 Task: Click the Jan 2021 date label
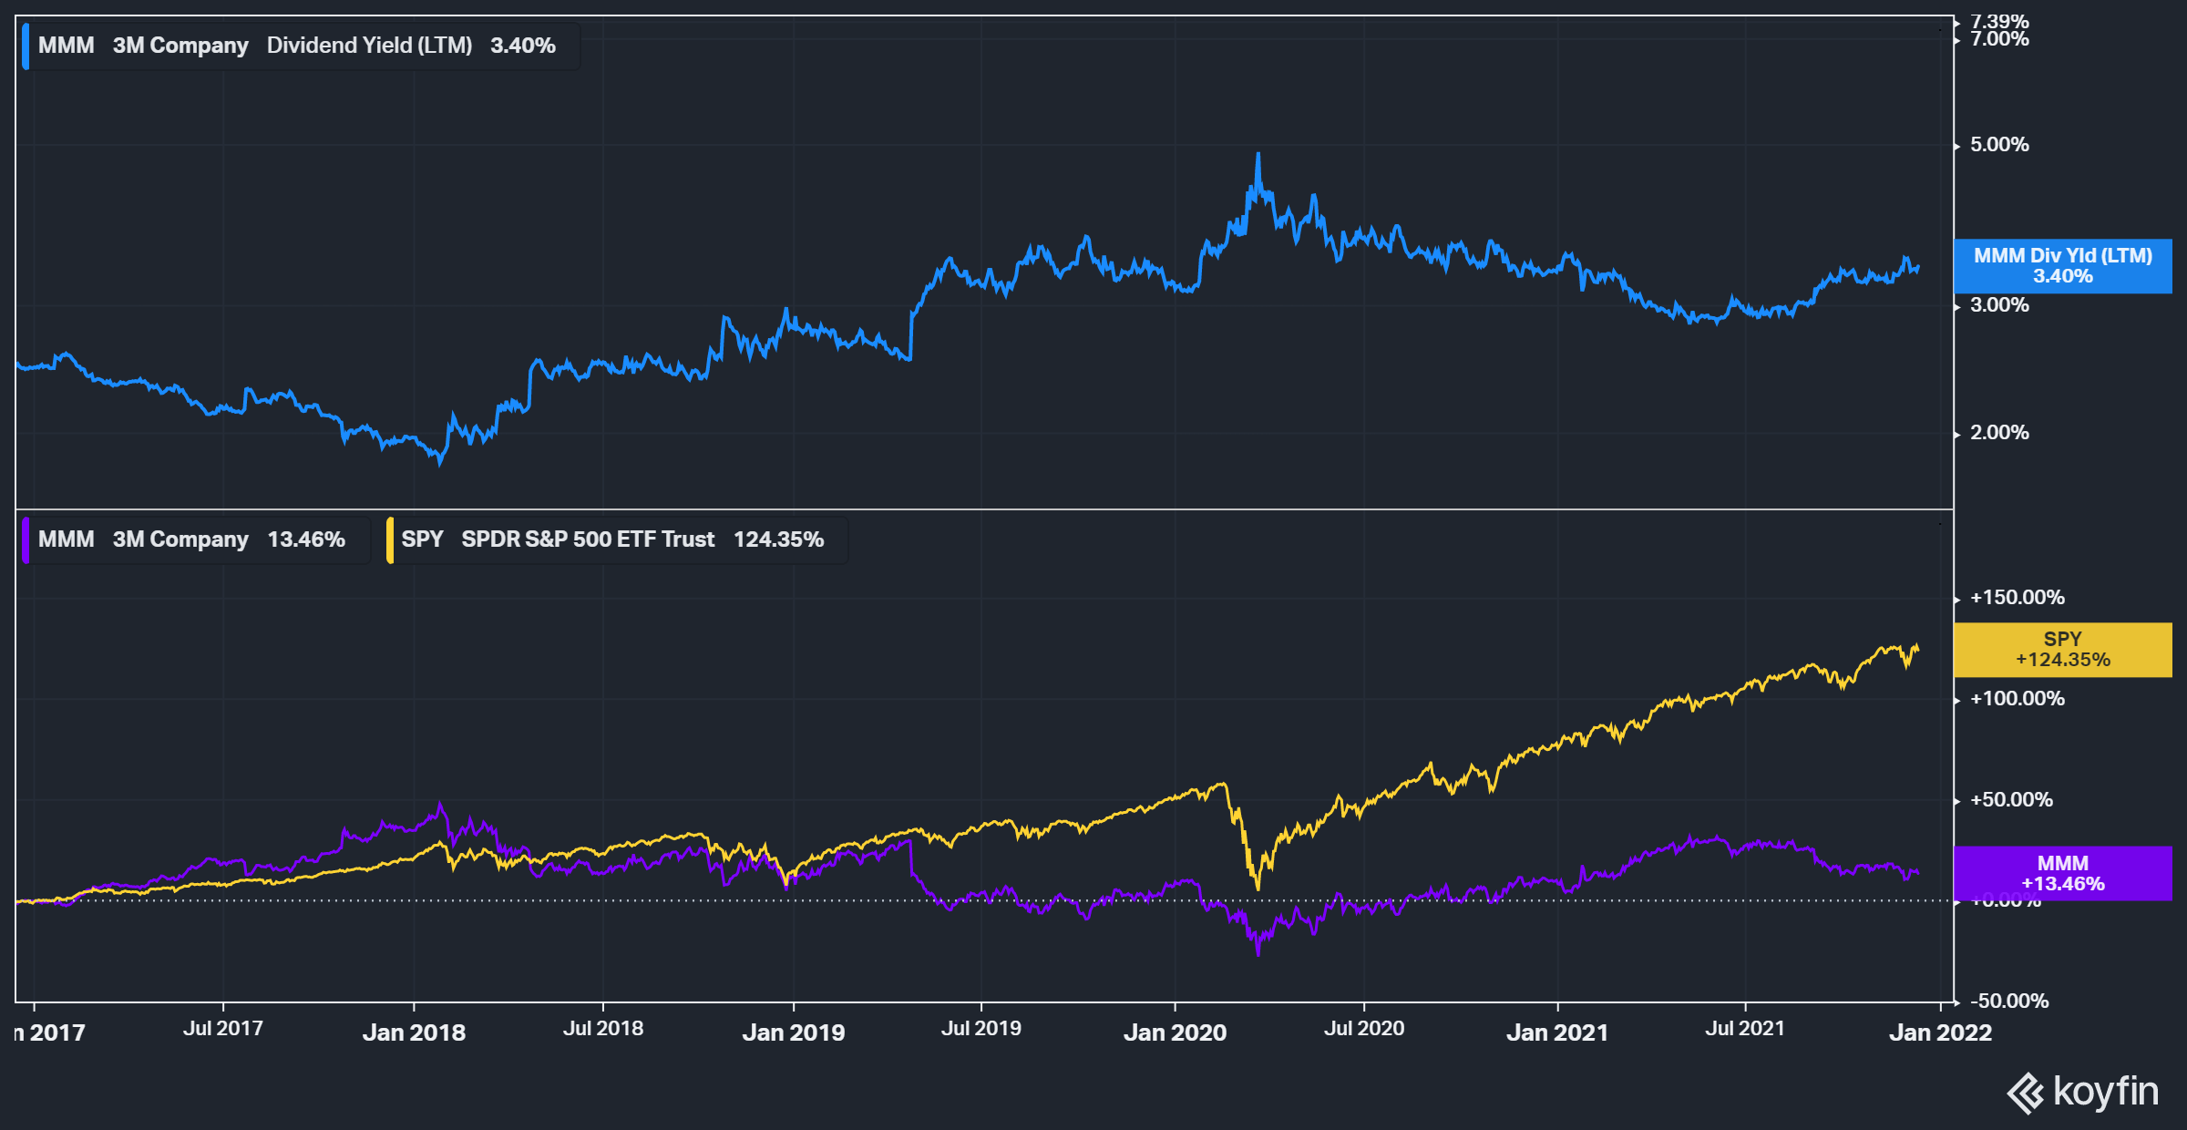click(1557, 1032)
